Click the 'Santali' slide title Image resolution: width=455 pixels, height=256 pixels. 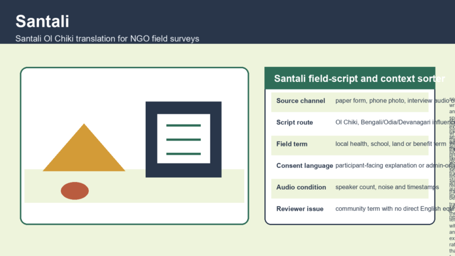(x=43, y=21)
